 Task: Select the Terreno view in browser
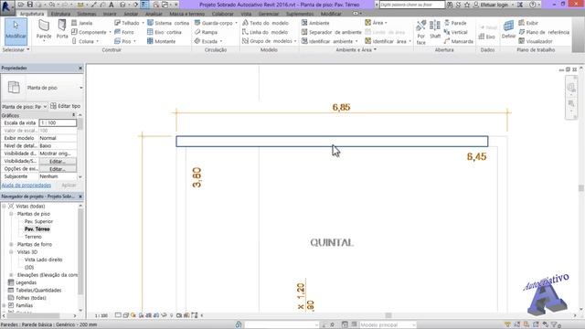pyautogui.click(x=33, y=237)
